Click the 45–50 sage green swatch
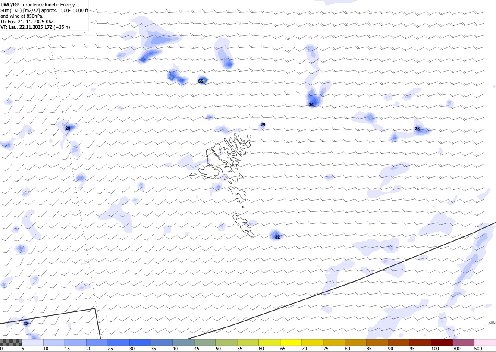The width and height of the screenshot is (496, 352). tap(205, 343)
